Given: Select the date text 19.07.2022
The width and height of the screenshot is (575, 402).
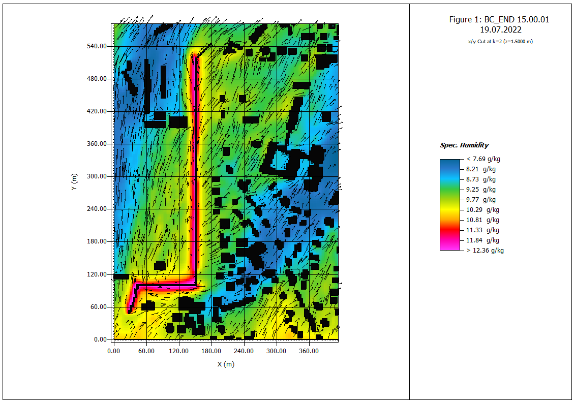Looking at the screenshot, I should (x=499, y=30).
